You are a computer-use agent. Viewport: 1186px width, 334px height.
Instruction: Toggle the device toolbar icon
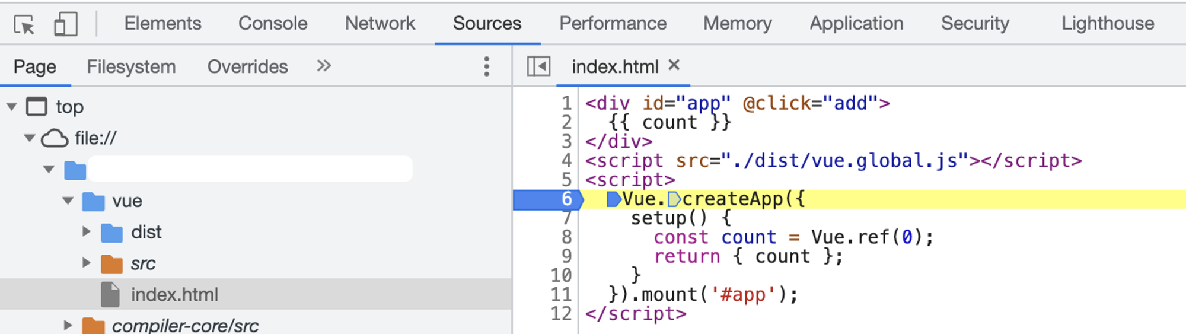tap(66, 24)
